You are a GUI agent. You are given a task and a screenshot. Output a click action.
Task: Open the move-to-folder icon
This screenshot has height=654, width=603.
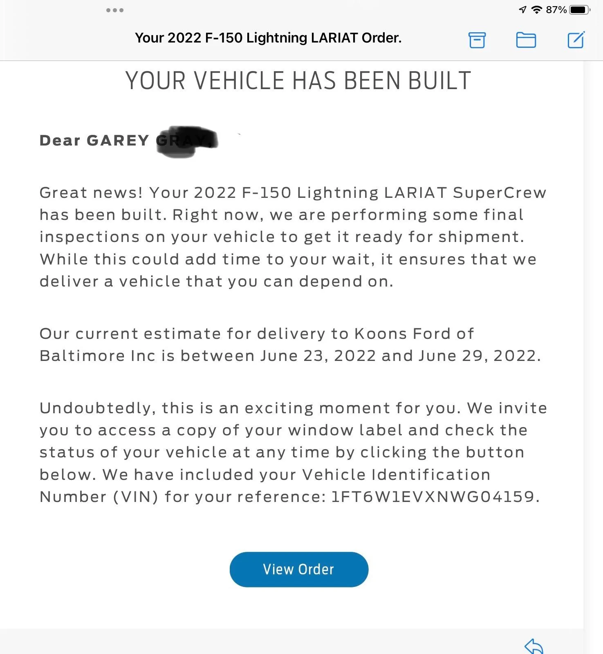click(x=527, y=40)
